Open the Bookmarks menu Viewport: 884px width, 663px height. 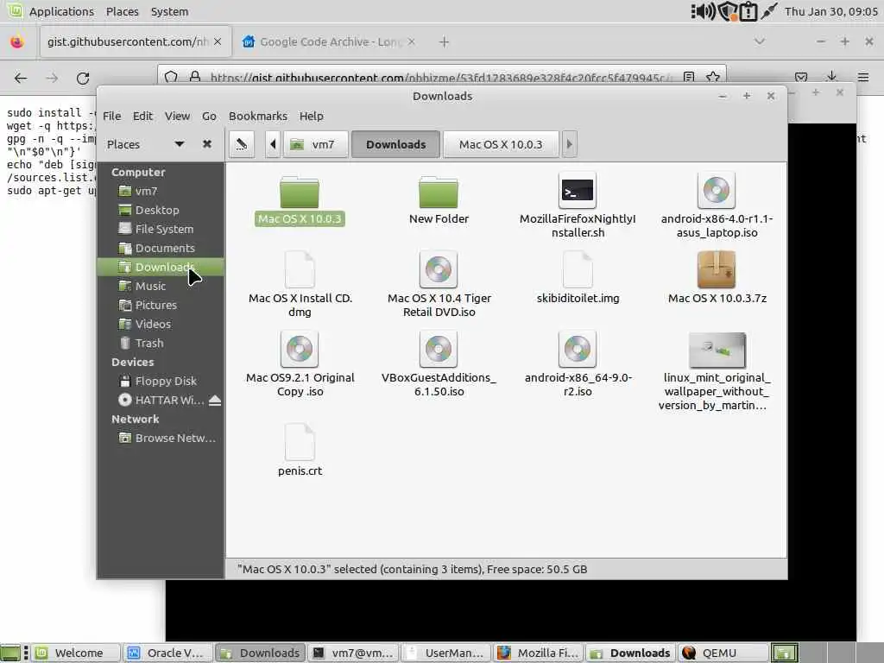[x=257, y=117]
